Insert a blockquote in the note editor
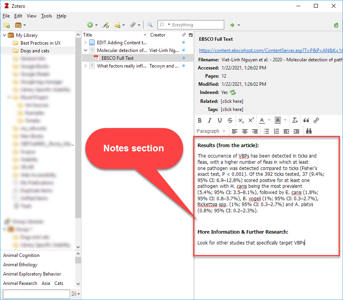 tap(306, 120)
